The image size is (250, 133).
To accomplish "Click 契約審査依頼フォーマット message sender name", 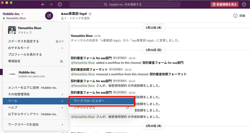I will pyautogui.click(x=89, y=69).
